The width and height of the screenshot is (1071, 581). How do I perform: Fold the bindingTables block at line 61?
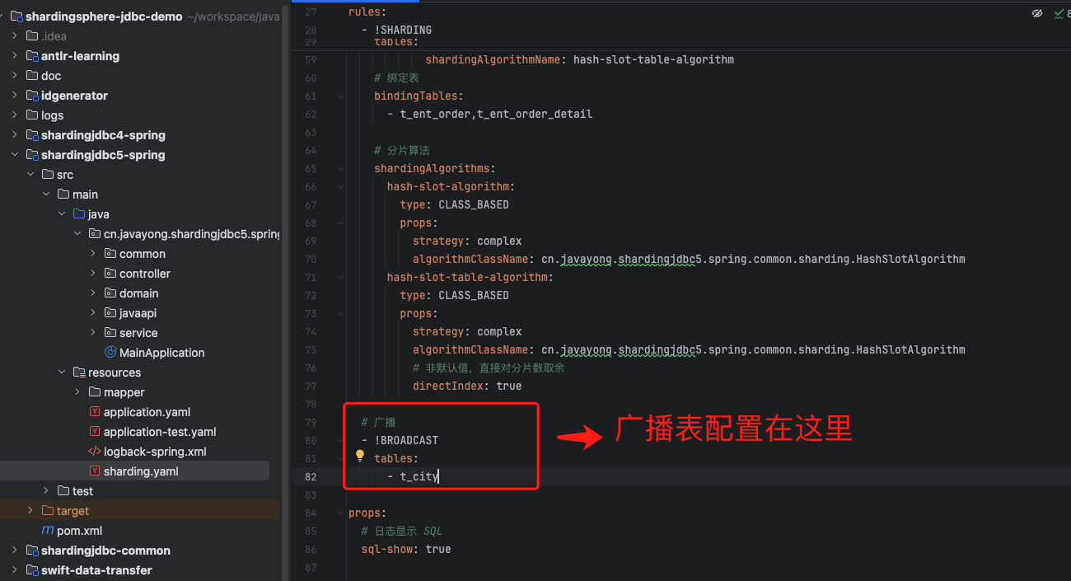(x=340, y=96)
